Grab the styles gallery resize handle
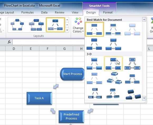Image resolution: width=153 pixels, height=125 pixels. pyautogui.click(x=145, y=102)
